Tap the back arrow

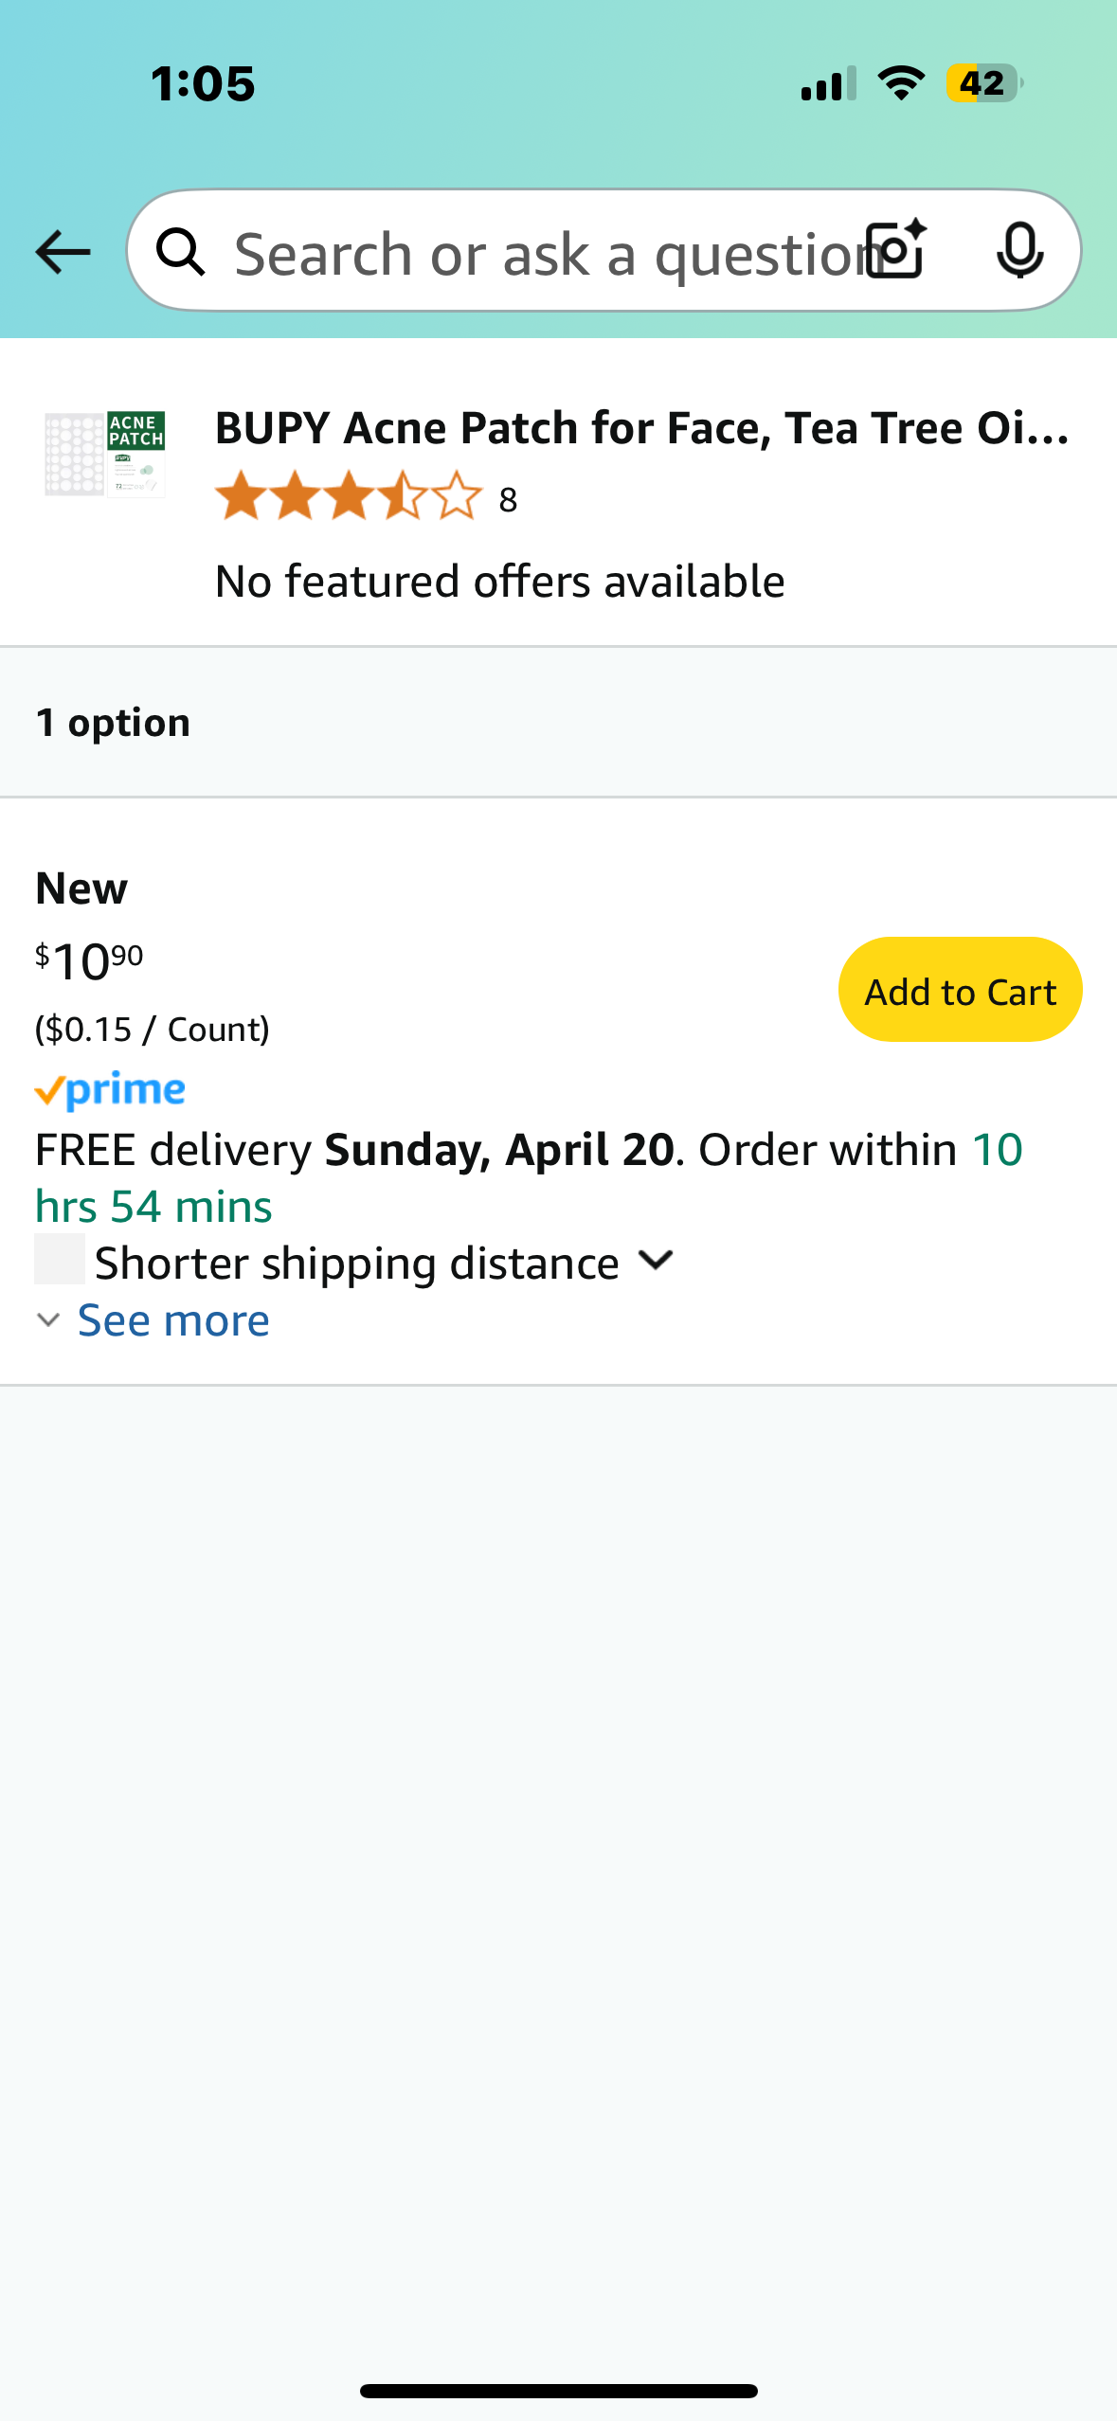pyautogui.click(x=63, y=252)
